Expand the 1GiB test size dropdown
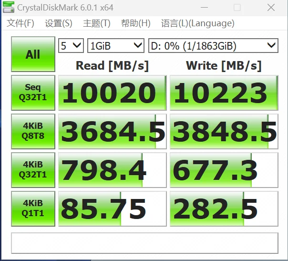The image size is (288, 261). point(116,46)
